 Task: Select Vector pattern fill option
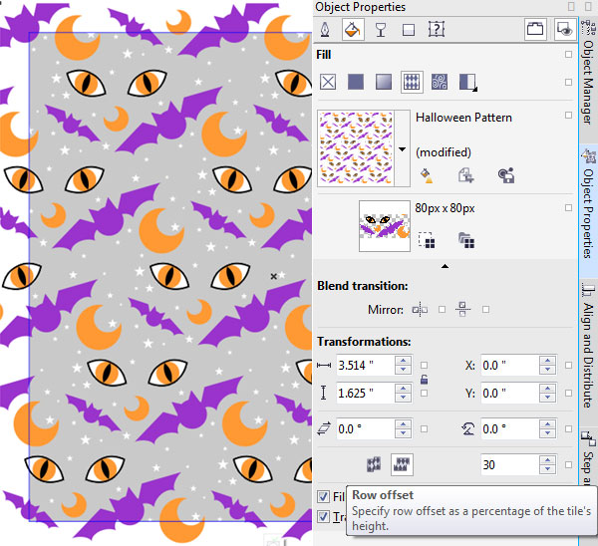click(x=412, y=82)
